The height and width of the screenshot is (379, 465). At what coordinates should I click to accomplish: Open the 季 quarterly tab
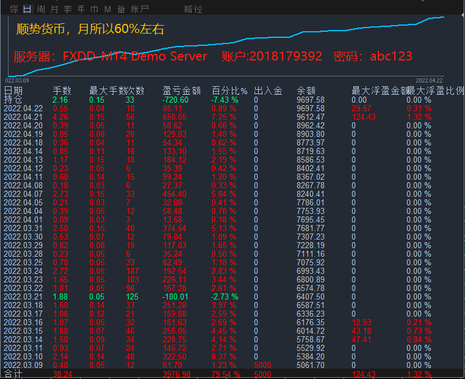68,9
